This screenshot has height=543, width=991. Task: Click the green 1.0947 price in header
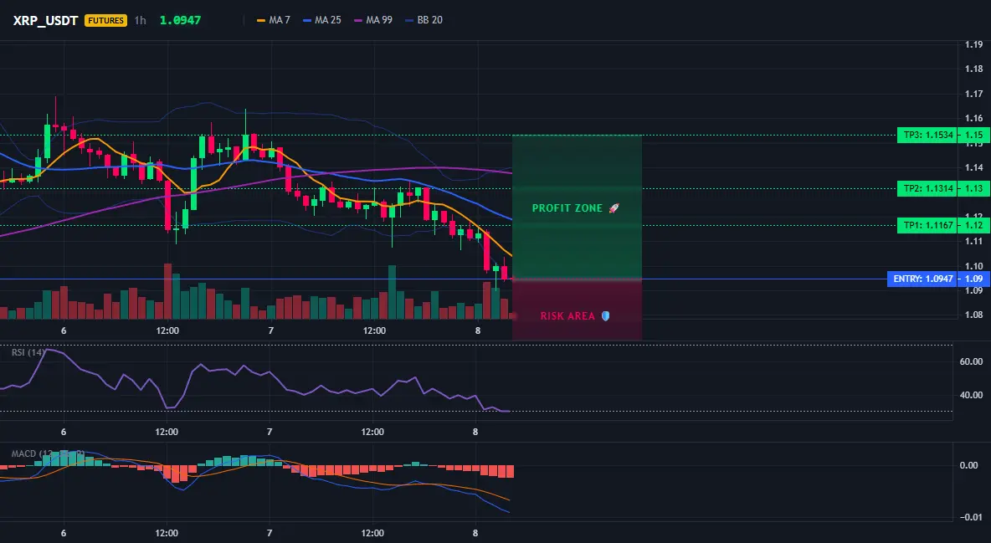pos(180,20)
